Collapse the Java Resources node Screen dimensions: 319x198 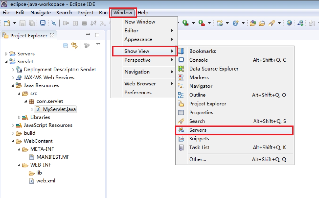coord(13,85)
